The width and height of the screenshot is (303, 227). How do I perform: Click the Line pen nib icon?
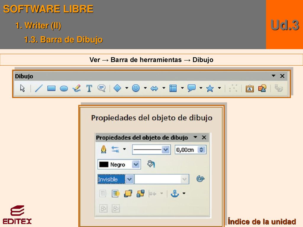[104, 149]
